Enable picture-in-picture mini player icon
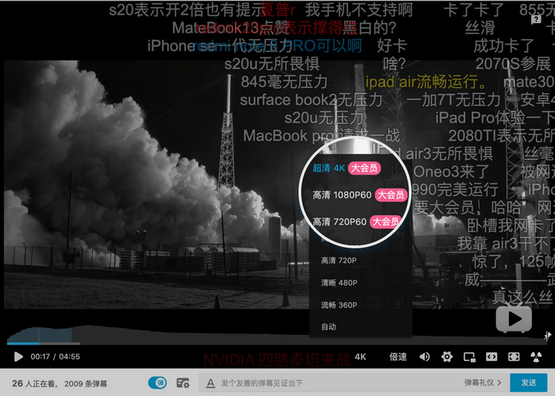The width and height of the screenshot is (555, 396). coord(469,357)
